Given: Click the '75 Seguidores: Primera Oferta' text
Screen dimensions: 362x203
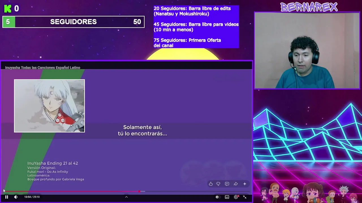Looking at the screenshot, I should 187,43.
